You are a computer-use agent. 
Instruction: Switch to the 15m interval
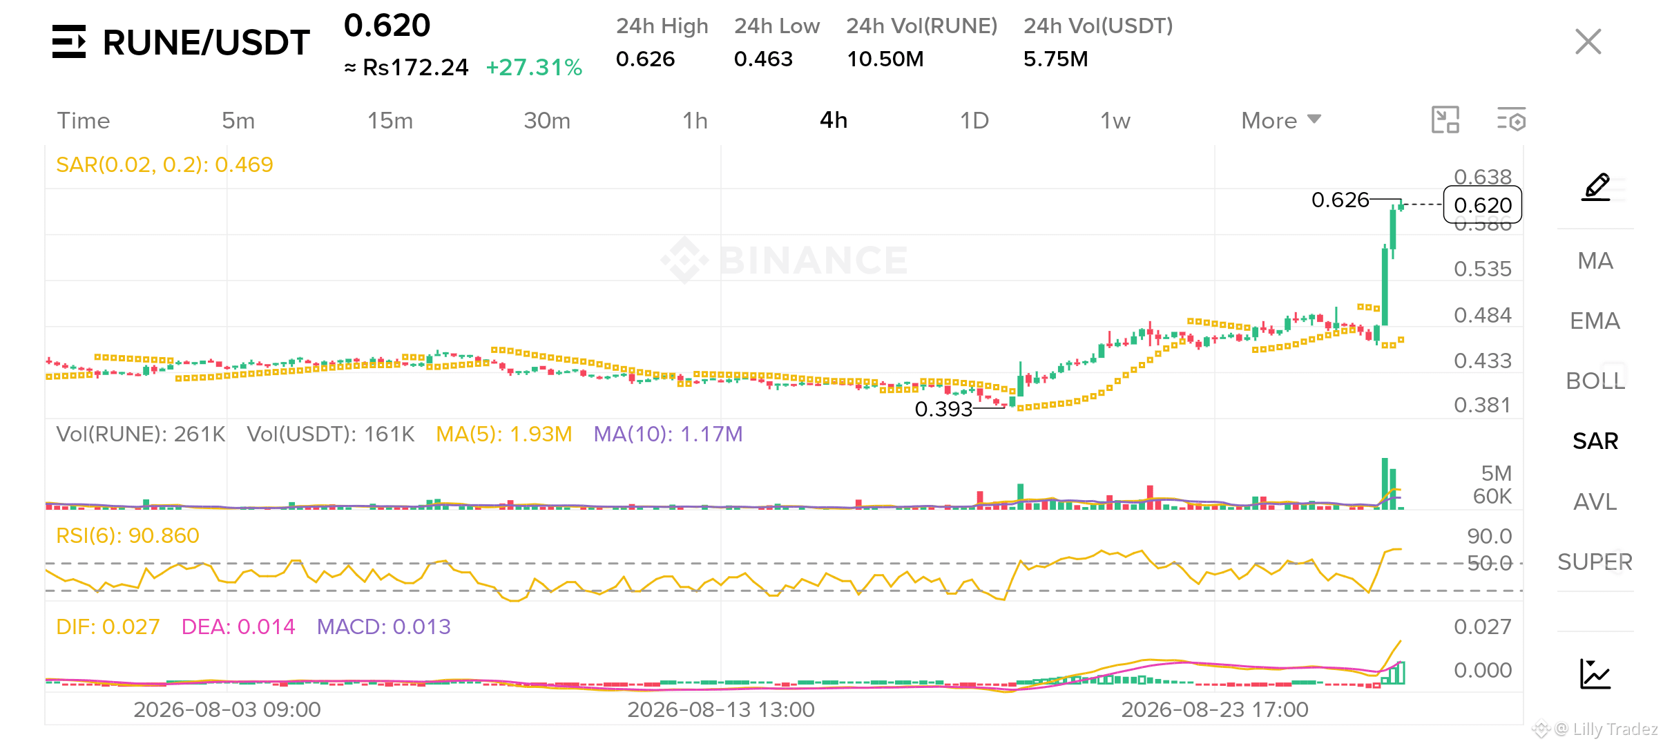point(390,120)
